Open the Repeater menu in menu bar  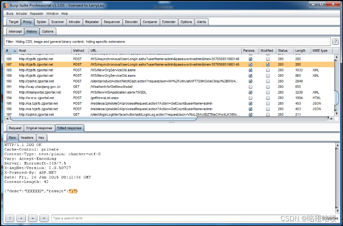[37, 14]
